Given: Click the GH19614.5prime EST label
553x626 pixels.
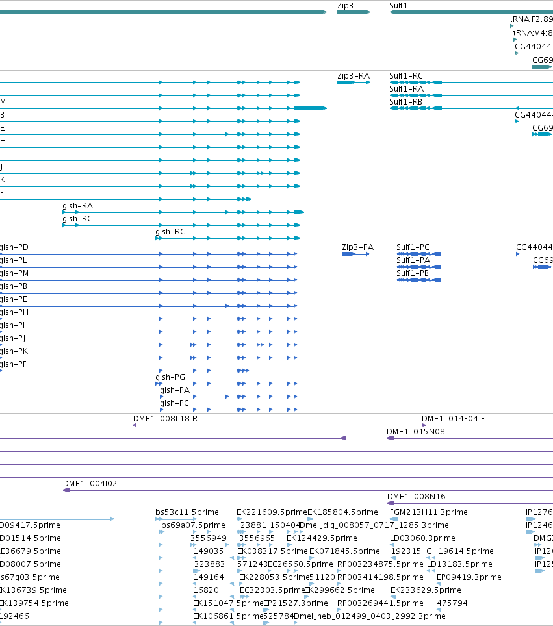Looking at the screenshot, I should (x=460, y=551).
